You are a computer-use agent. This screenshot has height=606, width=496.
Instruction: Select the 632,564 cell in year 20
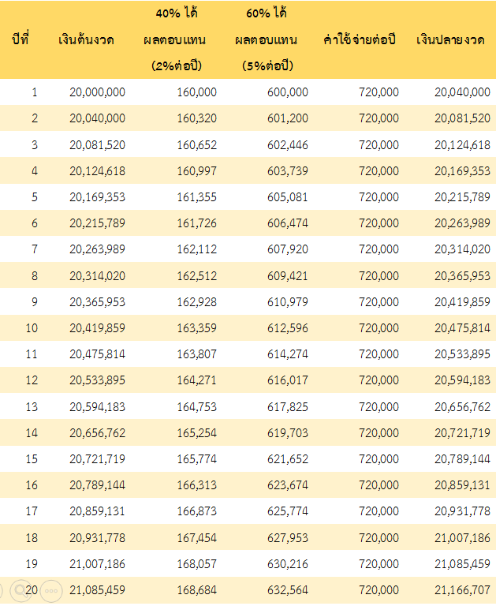[288, 589]
